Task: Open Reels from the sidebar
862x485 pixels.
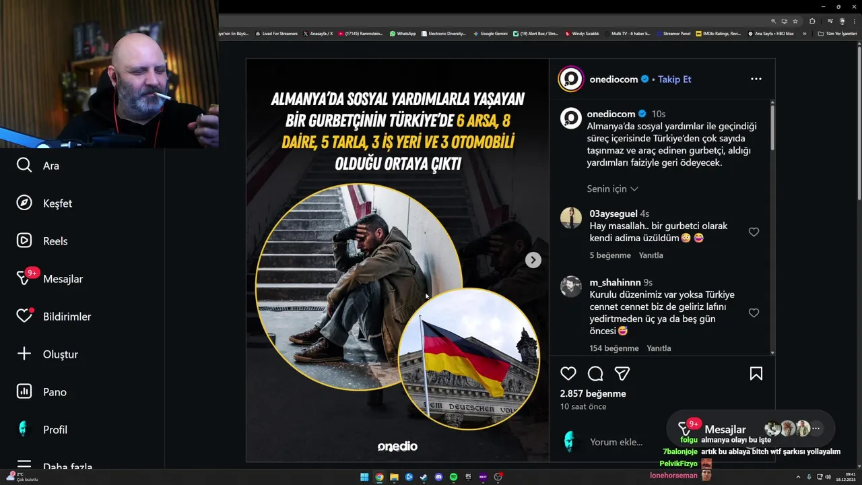Action: (42, 241)
